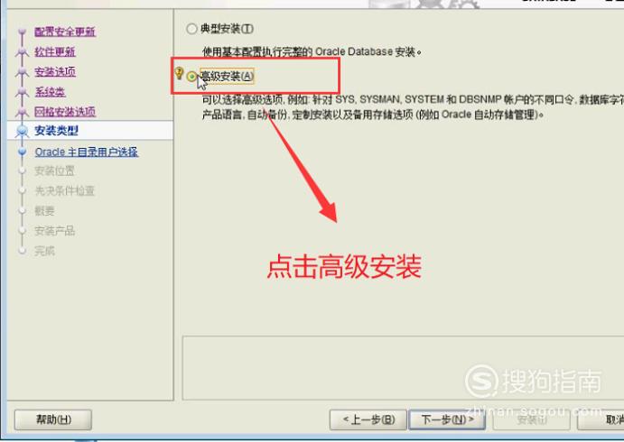Click the step marker icon beside 软件更新
This screenshot has height=442, width=624.
22,51
